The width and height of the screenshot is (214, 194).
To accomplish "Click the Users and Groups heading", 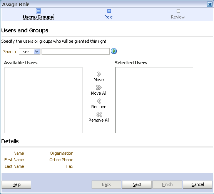I will pos(25,30).
